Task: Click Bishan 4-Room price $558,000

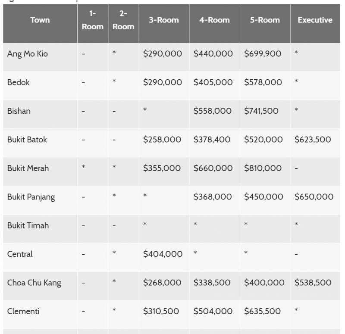Action: click(x=213, y=111)
